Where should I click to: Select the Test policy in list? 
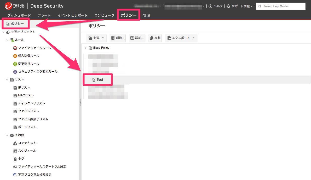(x=100, y=80)
